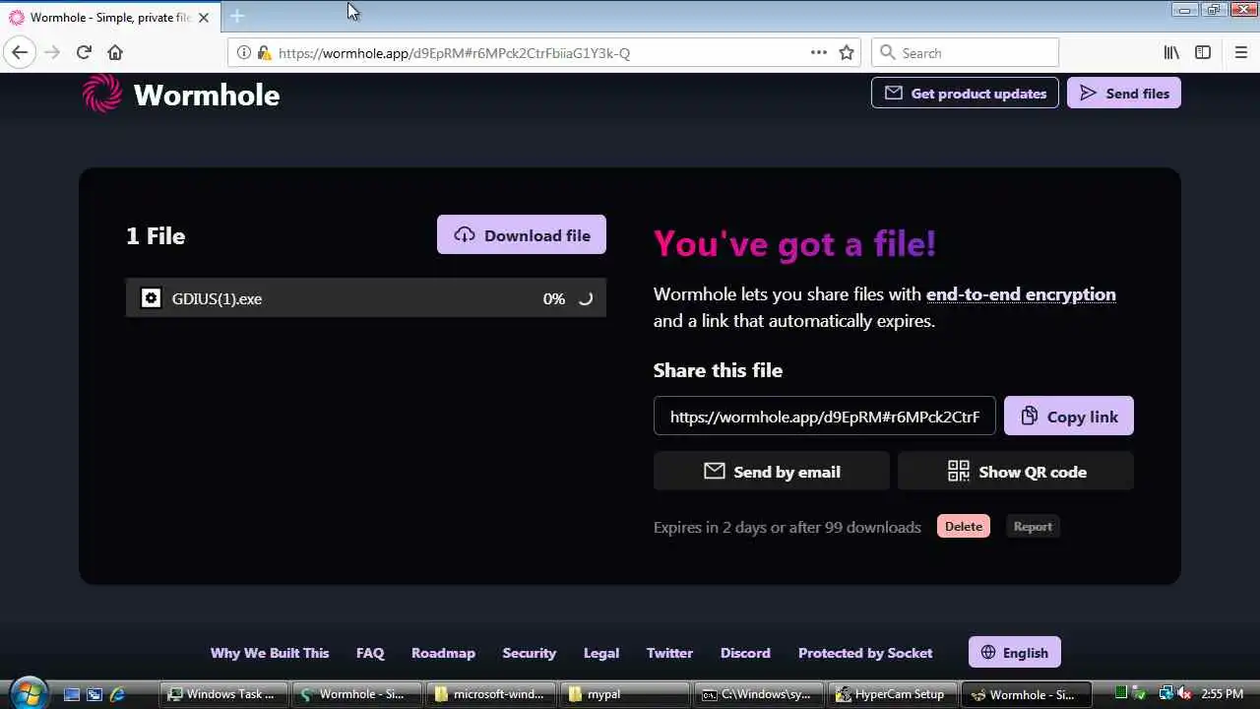Open the English language selector

(x=1015, y=652)
